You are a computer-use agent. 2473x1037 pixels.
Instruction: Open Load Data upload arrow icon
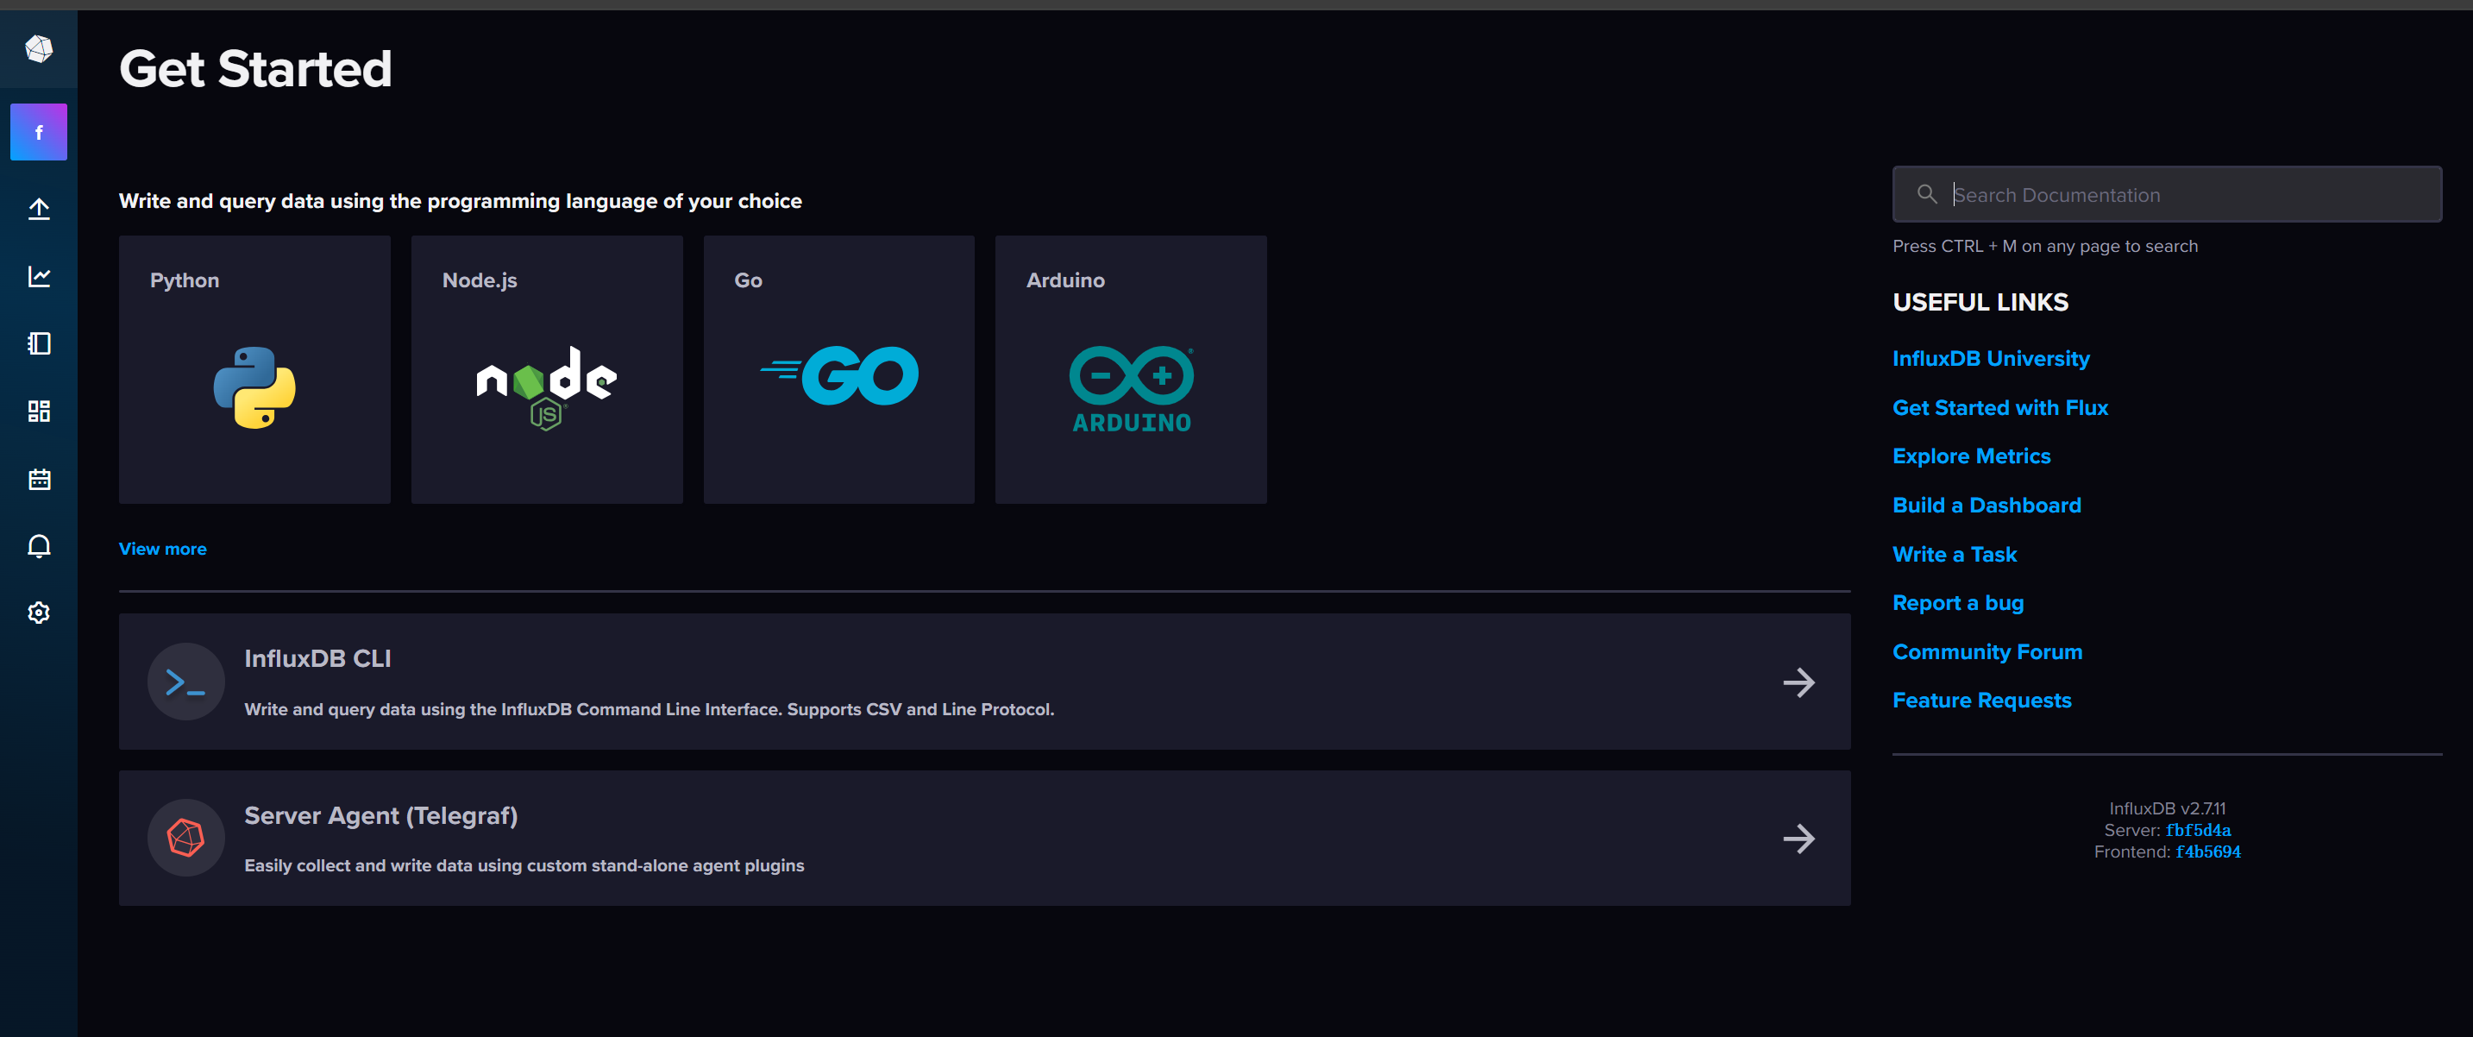[39, 209]
